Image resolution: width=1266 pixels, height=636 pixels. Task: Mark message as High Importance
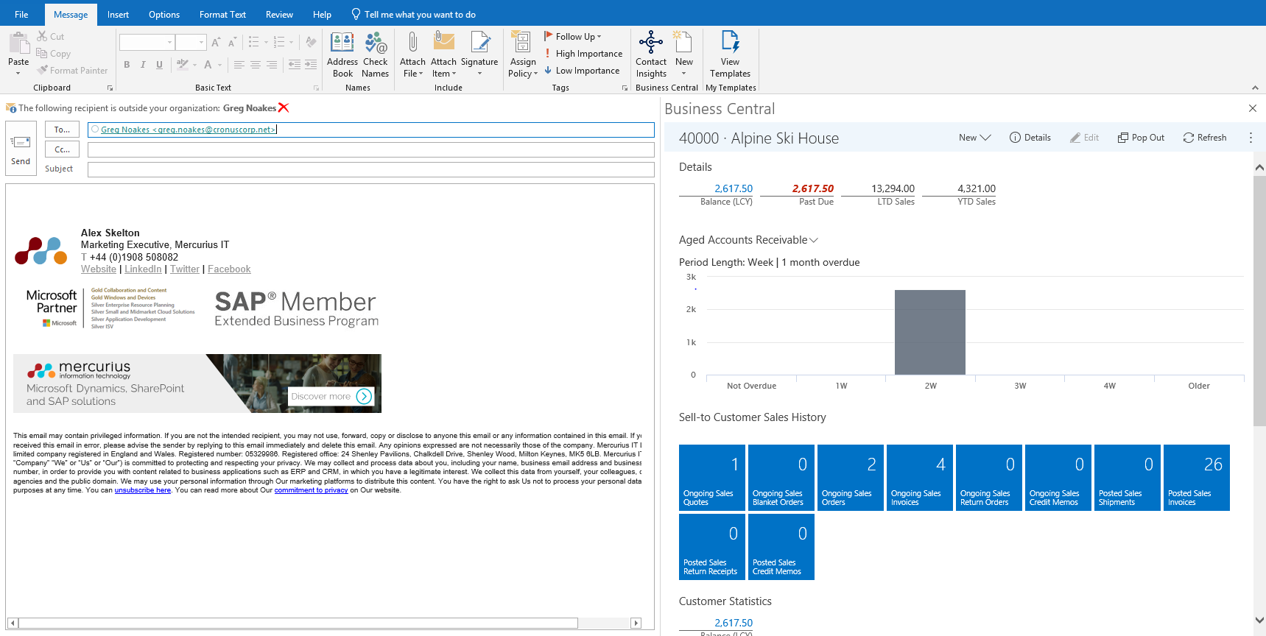tap(583, 54)
